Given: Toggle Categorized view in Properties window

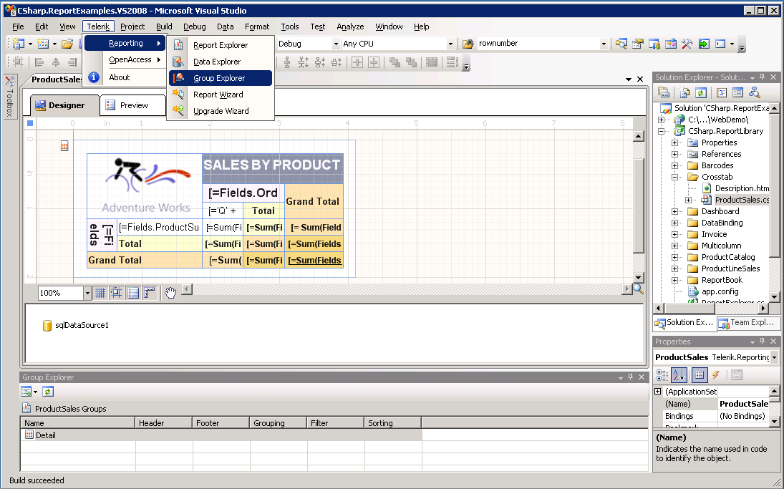Looking at the screenshot, I should point(662,375).
